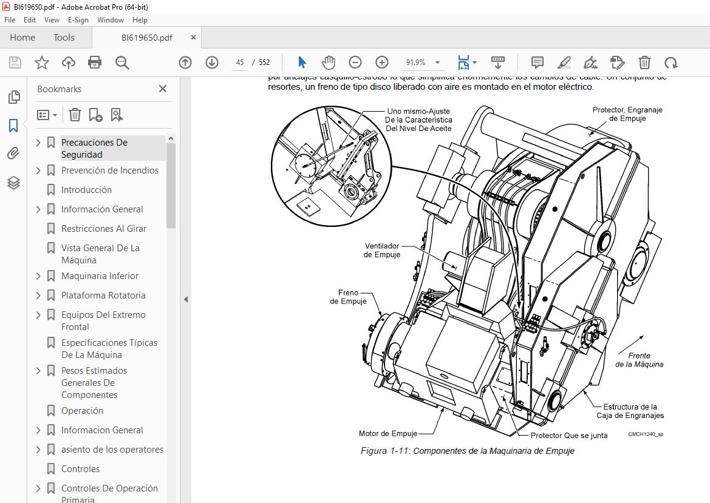The image size is (710, 503).
Task: Toggle the Page Thumbnails panel
Action: (x=13, y=97)
